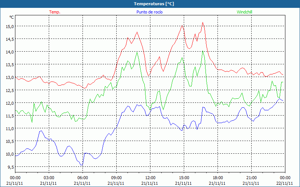
Task: Click the 10,5 y-axis value
Action: coord(10,141)
